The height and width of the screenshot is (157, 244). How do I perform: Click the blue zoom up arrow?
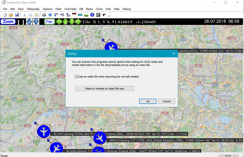[29, 22]
